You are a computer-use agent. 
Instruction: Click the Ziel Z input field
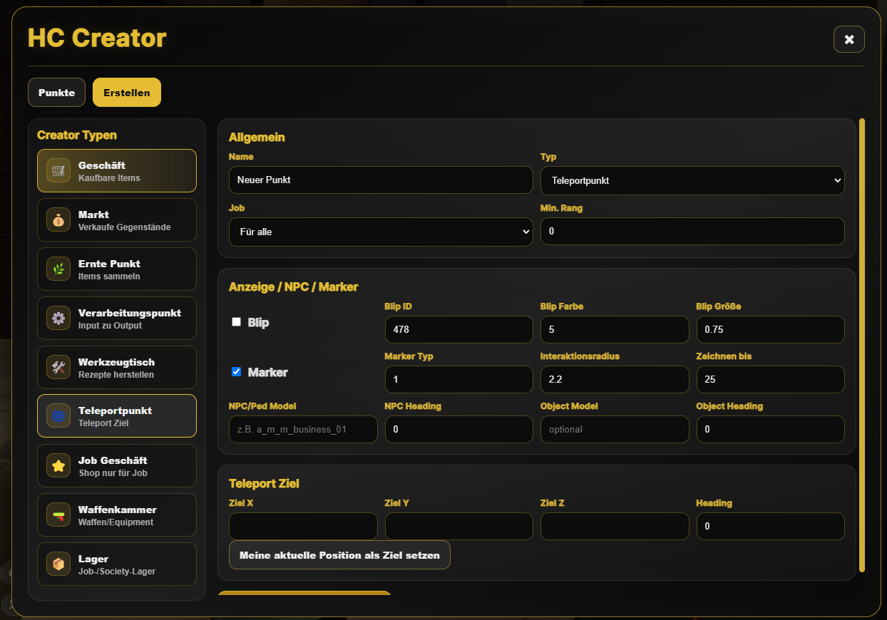pyautogui.click(x=615, y=526)
